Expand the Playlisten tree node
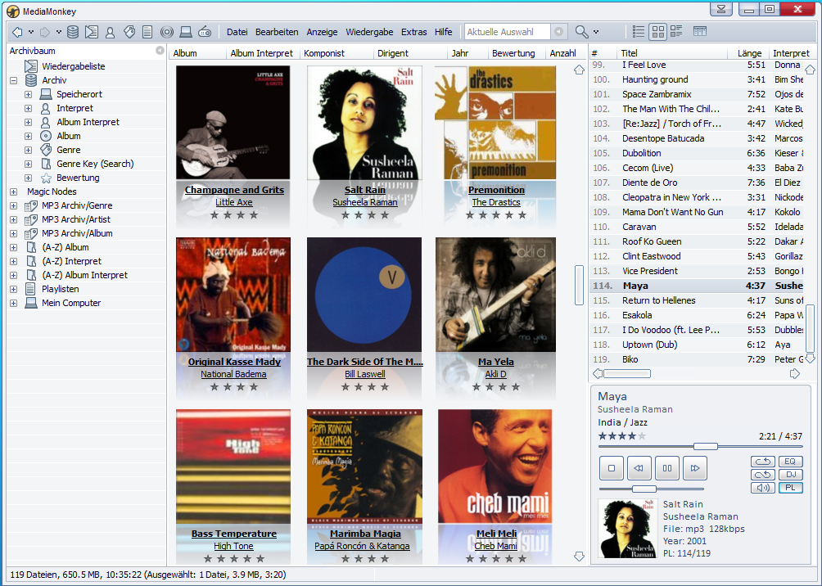 pyautogui.click(x=14, y=289)
